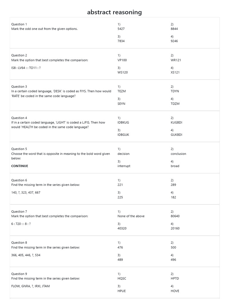Click the 'abstract reasoning' page title
This screenshot has width=229, height=306.
tap(114, 12)
